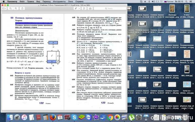Zoom in the PDF page

16,9
